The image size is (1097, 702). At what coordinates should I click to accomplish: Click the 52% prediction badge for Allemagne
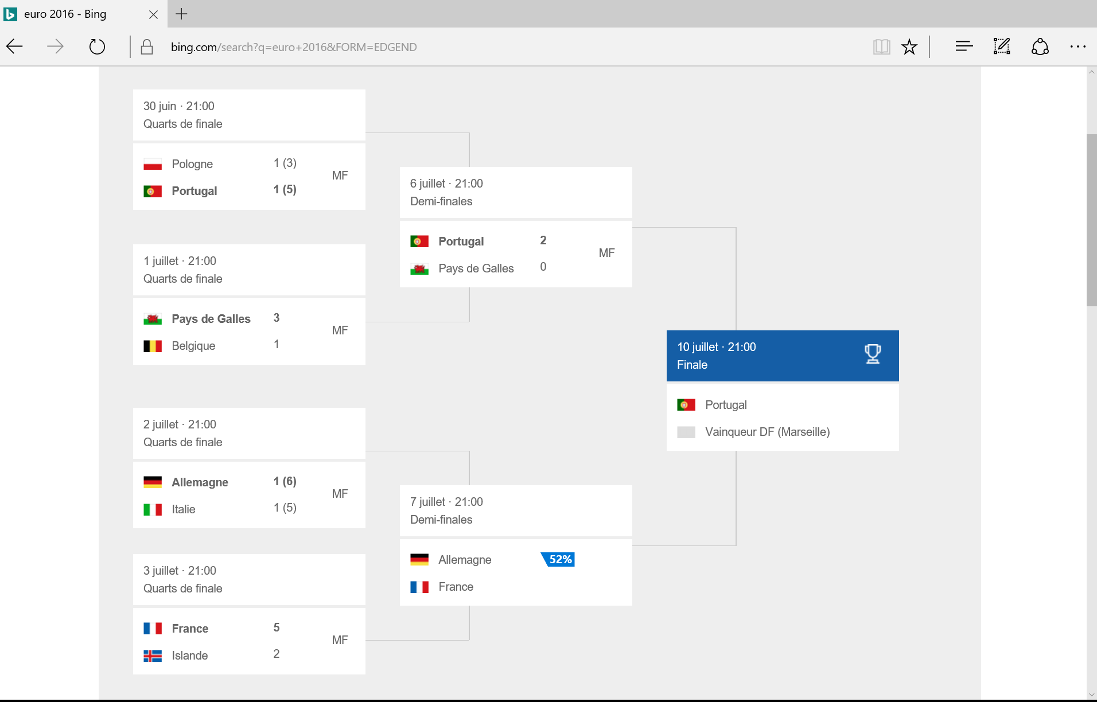(x=559, y=559)
